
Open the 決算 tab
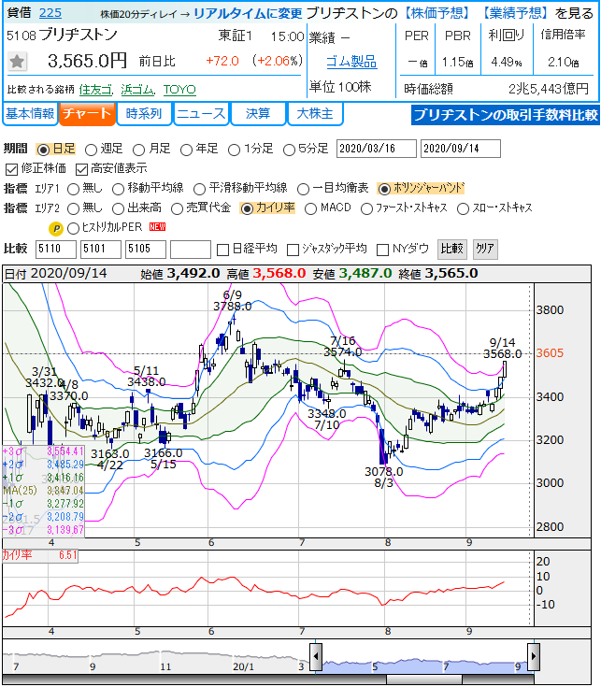click(258, 114)
